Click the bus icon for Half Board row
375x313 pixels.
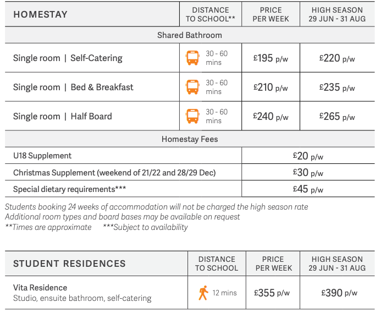192,116
